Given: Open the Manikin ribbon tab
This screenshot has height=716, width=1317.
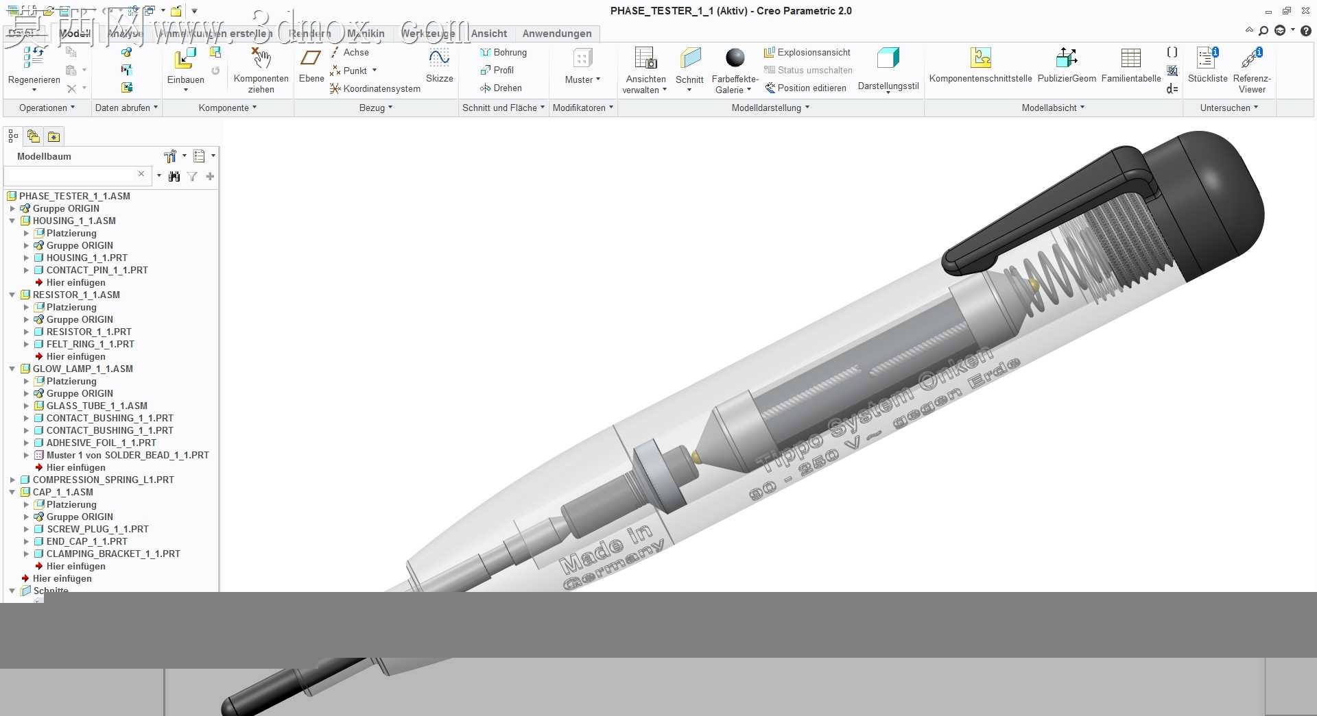Looking at the screenshot, I should tap(366, 34).
